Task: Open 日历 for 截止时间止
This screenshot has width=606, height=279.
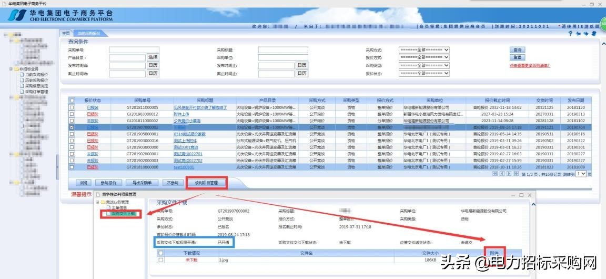Action: pyautogui.click(x=302, y=73)
